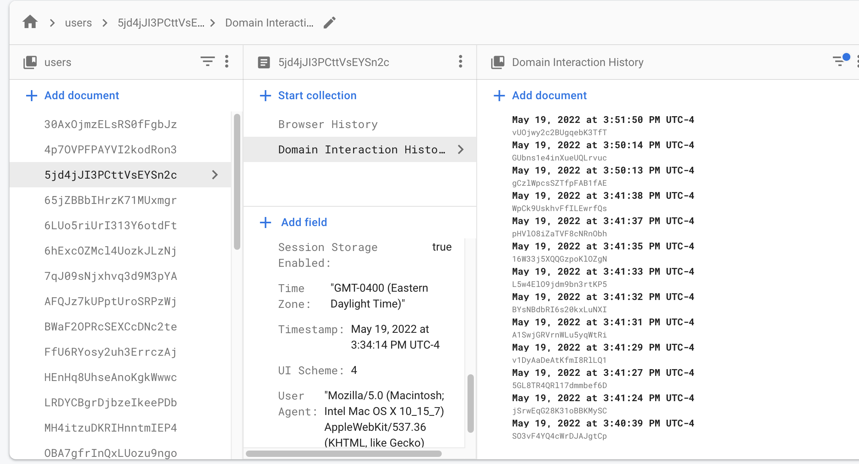Open the three-dot menu for document 5jd4jJI3PCttVsEYSn2c
The height and width of the screenshot is (464, 859).
[x=460, y=62]
